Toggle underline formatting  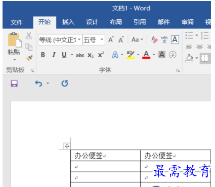[64, 55]
